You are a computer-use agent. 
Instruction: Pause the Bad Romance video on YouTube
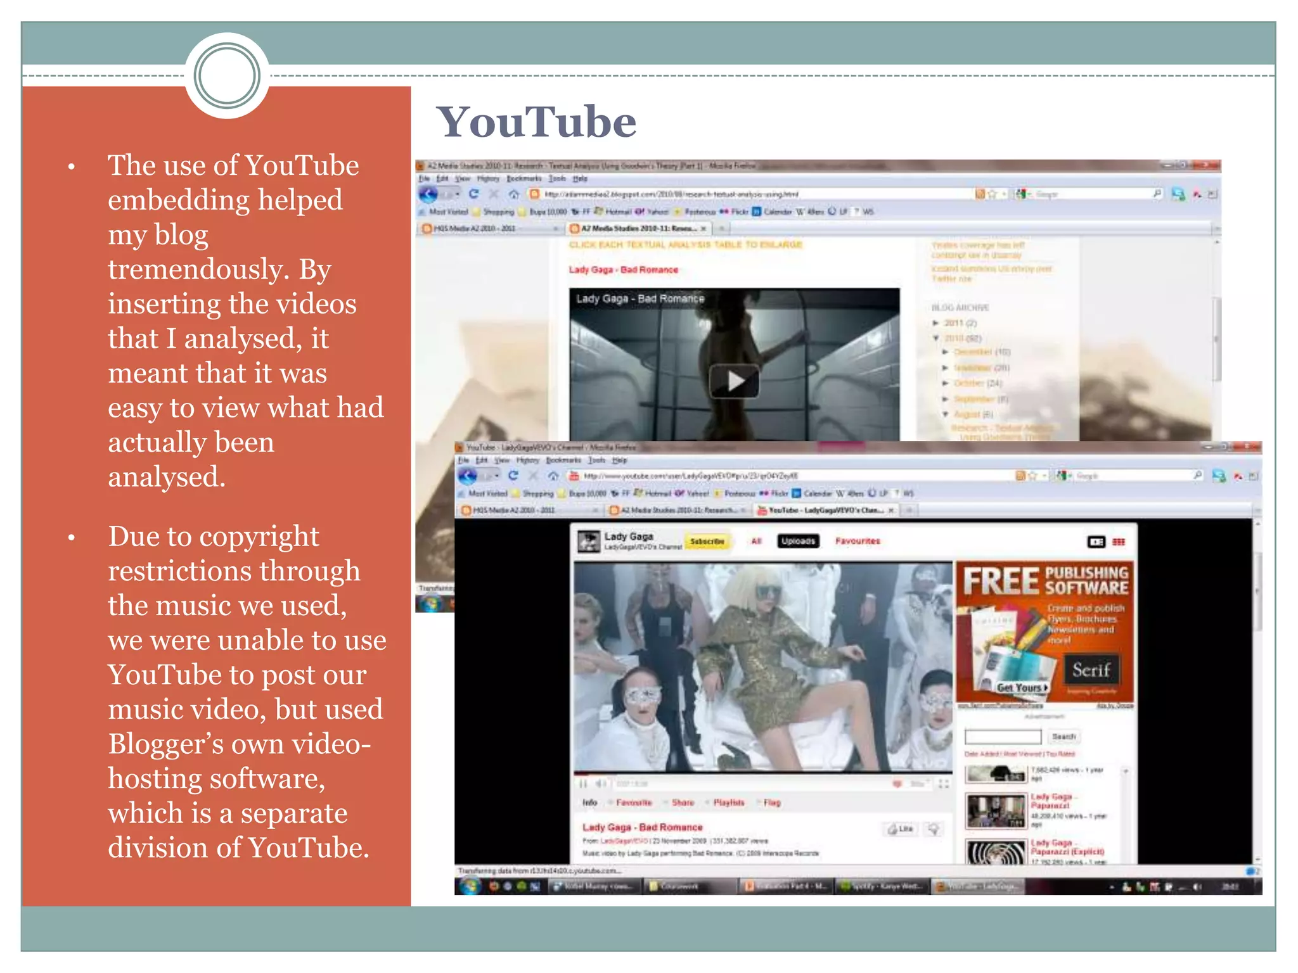[x=583, y=784]
